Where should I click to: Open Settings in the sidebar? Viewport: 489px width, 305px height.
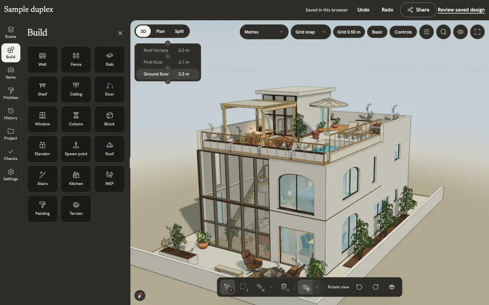tap(11, 175)
